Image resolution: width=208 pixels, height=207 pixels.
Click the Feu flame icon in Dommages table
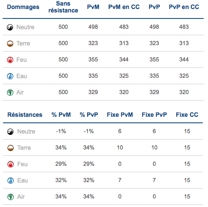pos(10,60)
